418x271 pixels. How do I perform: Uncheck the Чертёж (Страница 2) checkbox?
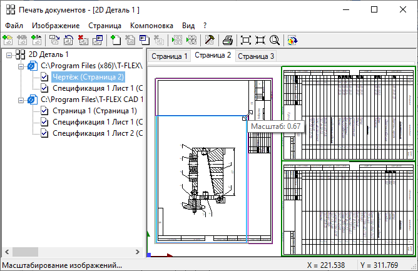[x=44, y=77]
